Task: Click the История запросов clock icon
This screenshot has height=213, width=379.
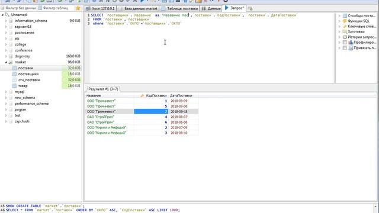Action: (x=345, y=37)
